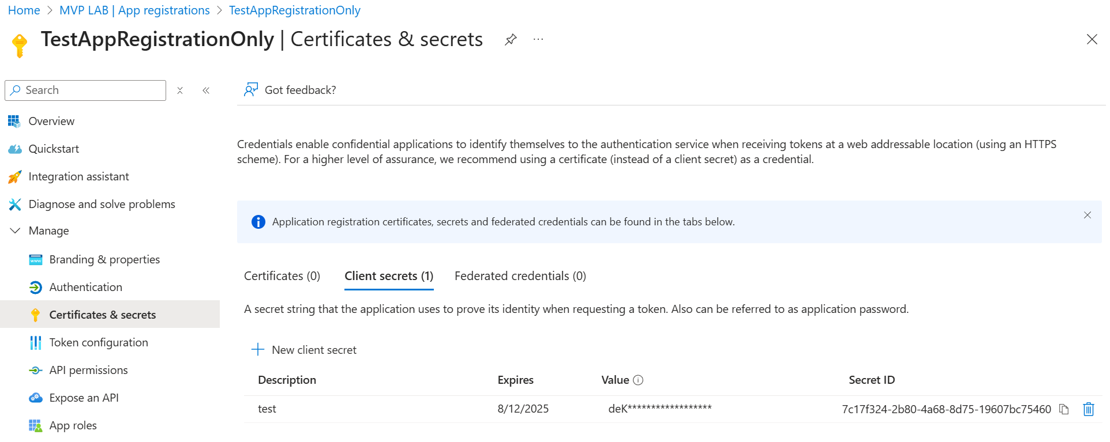
Task: Open Token configuration
Action: 99,342
